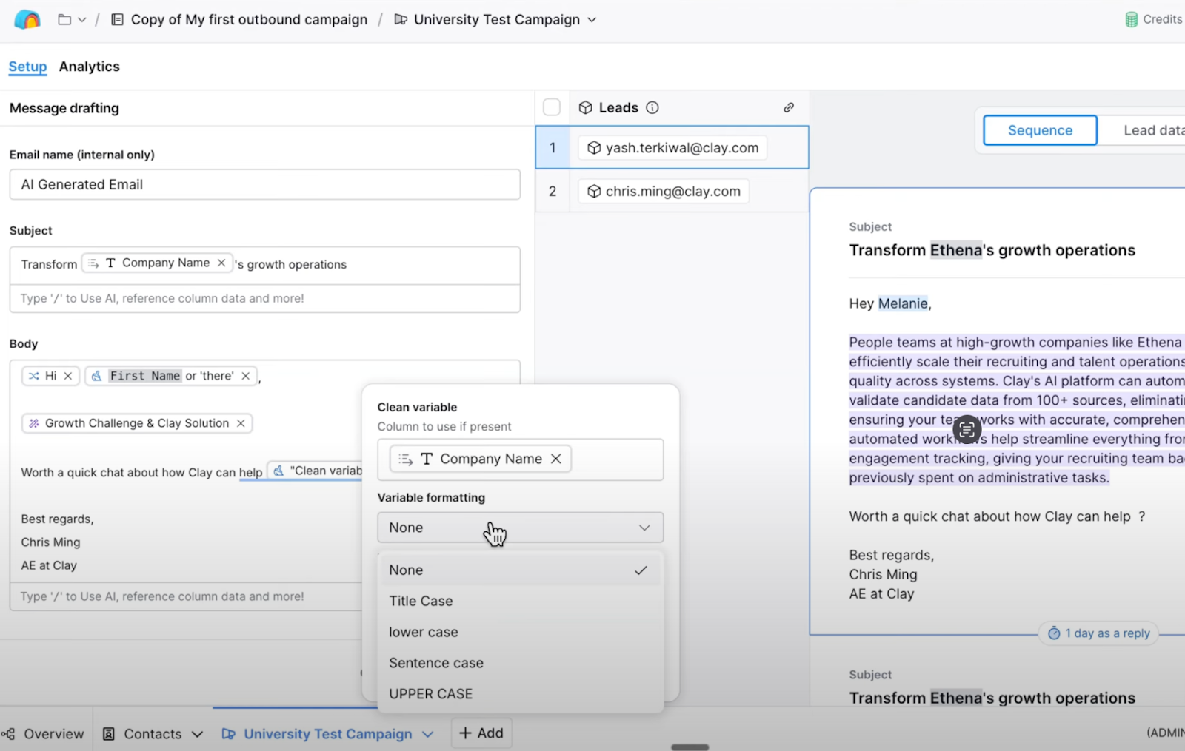This screenshot has height=751, width=1185.
Task: Switch to the Sequence tab
Action: click(1040, 130)
